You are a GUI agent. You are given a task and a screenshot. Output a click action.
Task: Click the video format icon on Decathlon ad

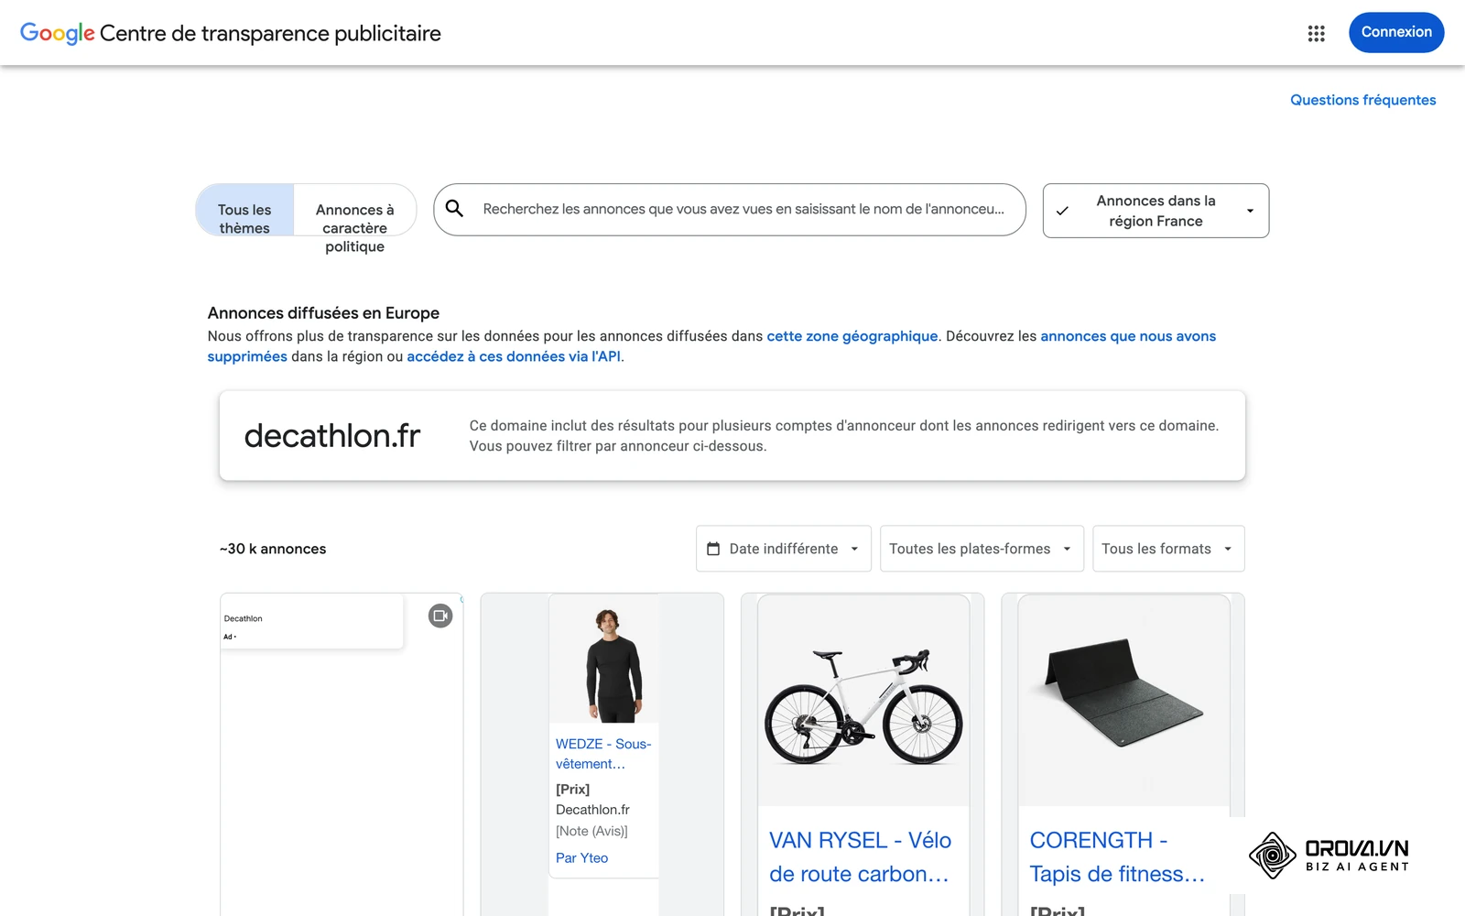440,616
